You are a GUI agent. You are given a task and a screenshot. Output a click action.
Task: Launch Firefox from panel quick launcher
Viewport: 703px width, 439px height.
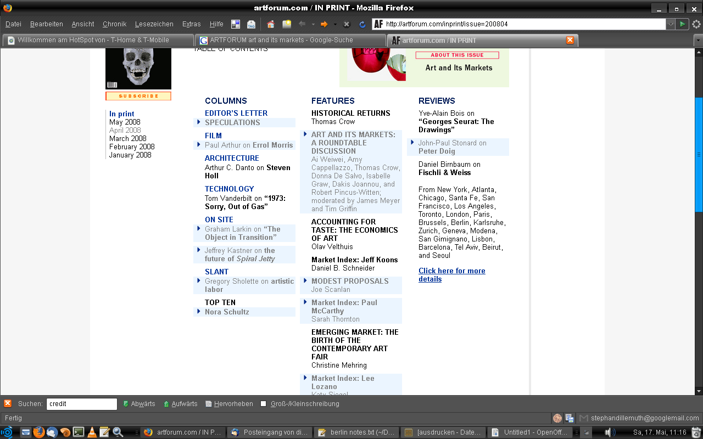(x=38, y=432)
